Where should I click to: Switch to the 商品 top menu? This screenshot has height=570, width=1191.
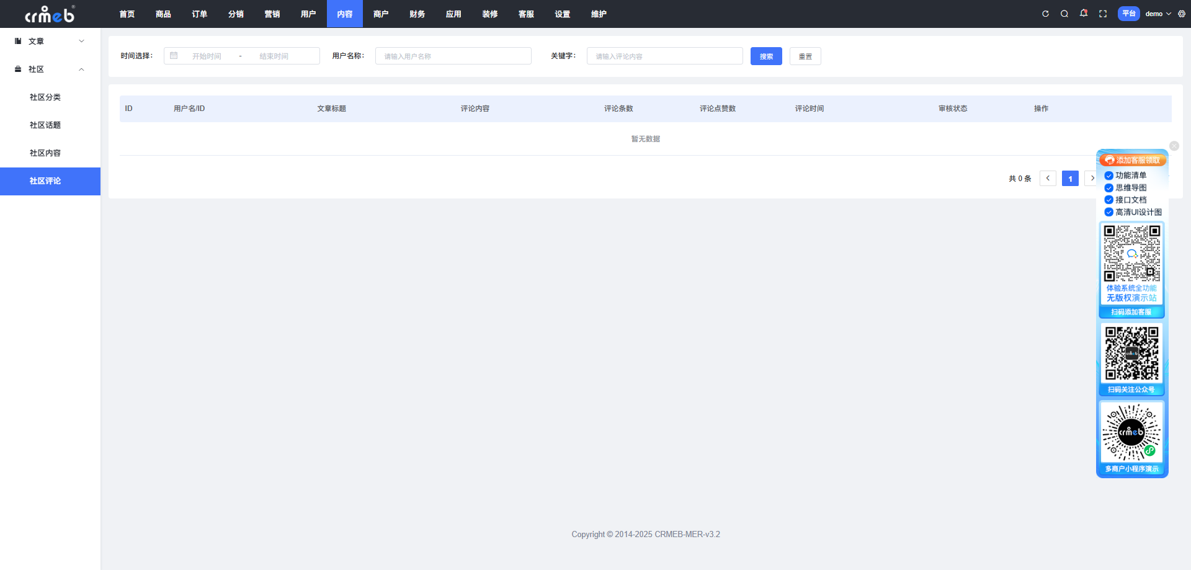coord(163,14)
